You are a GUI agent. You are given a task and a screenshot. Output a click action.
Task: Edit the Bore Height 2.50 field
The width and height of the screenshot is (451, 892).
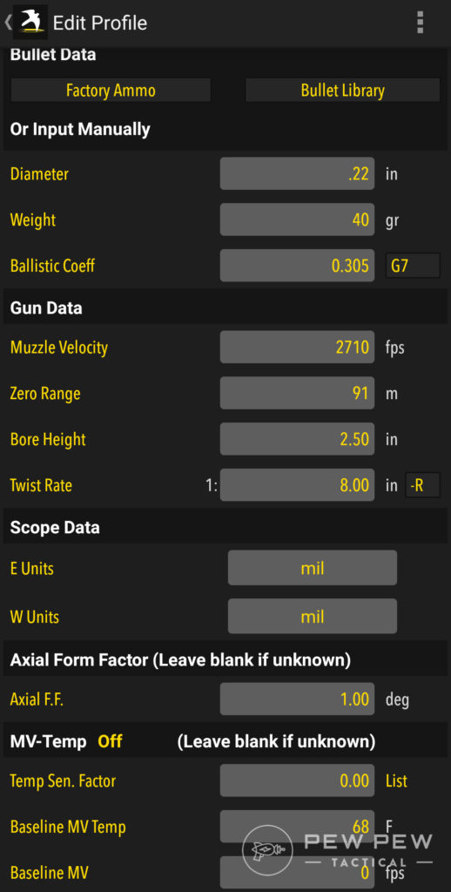[297, 439]
